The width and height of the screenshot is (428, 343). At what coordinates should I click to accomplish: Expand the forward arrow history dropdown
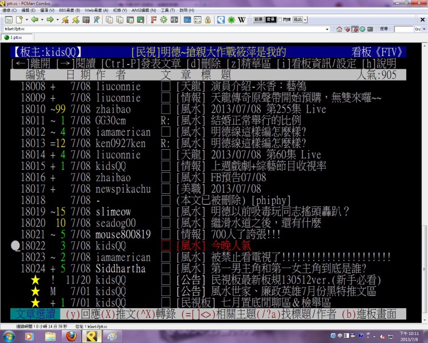pyautogui.click(x=57, y=19)
